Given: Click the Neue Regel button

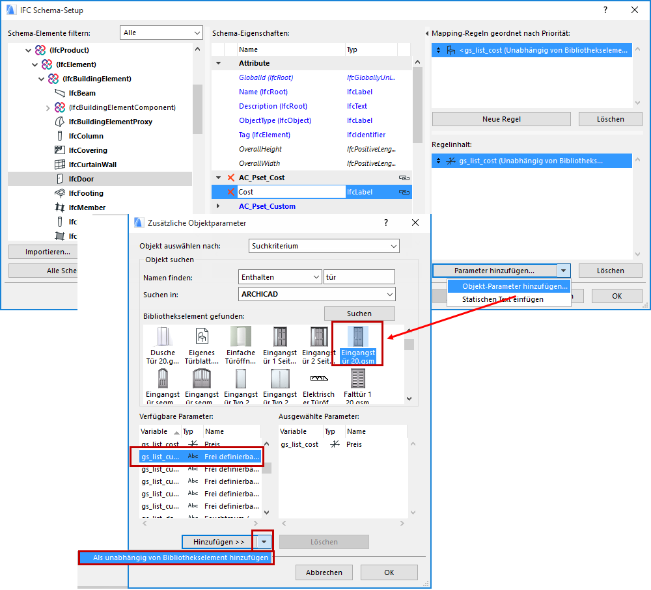Looking at the screenshot, I should (x=501, y=119).
